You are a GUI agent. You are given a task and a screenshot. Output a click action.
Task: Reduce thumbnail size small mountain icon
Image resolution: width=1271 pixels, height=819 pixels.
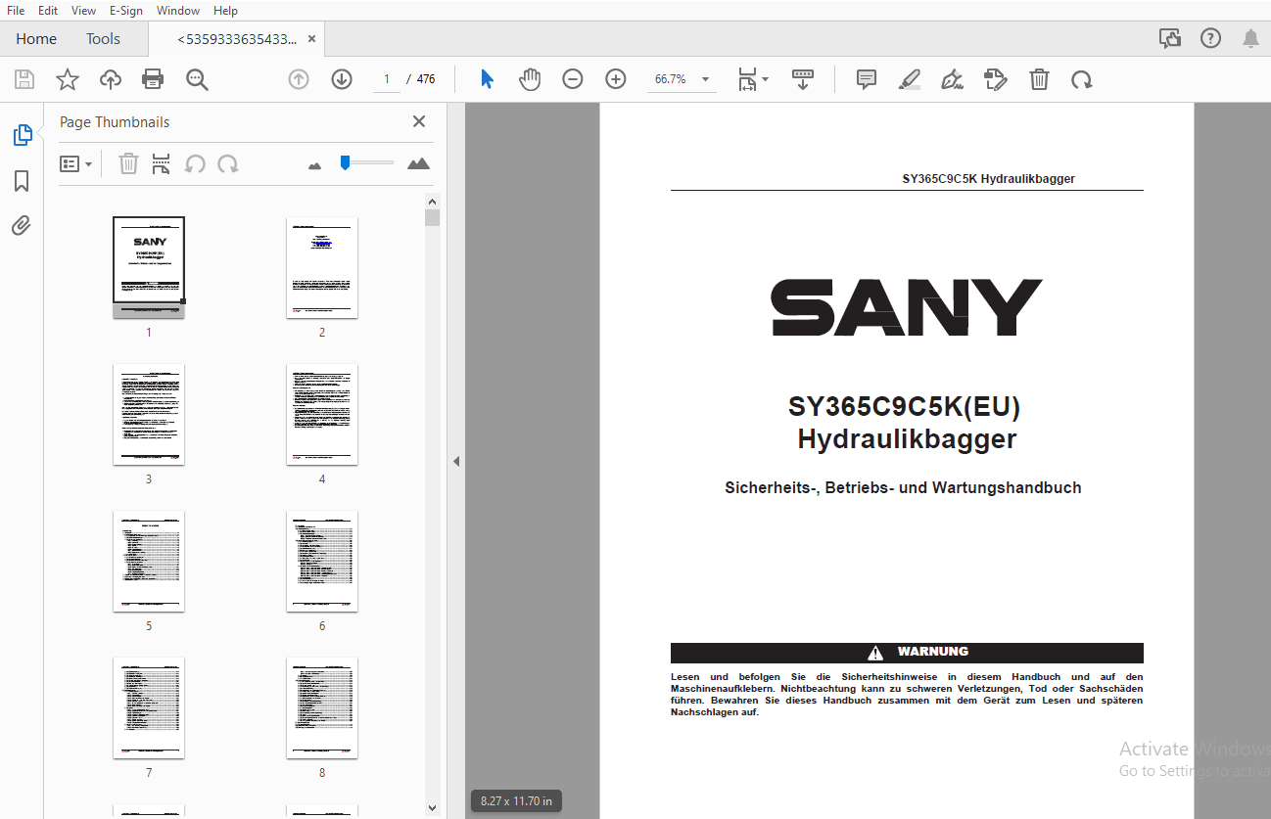coord(314,165)
